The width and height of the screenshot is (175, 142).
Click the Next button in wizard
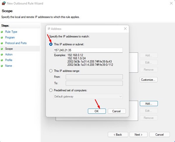(x=138, y=135)
